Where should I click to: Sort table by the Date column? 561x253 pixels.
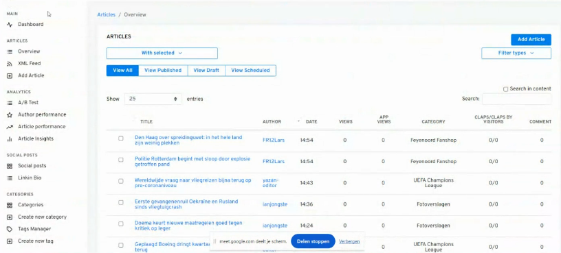pyautogui.click(x=311, y=121)
